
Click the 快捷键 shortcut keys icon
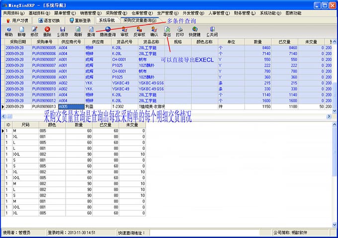[x=195, y=31]
